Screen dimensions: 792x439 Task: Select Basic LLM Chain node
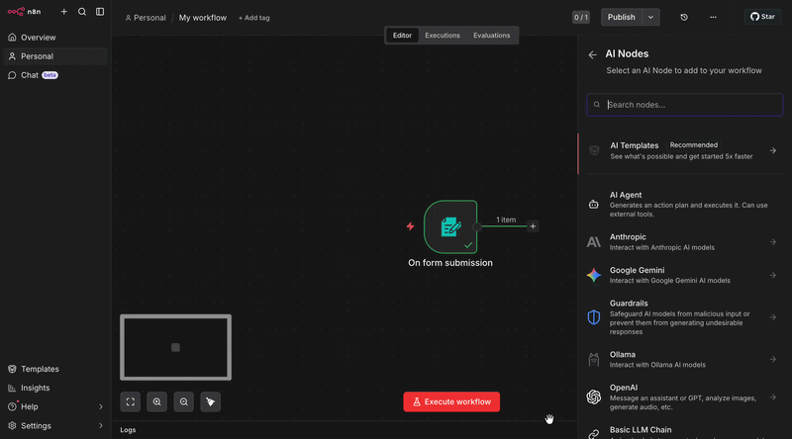pyautogui.click(x=685, y=431)
